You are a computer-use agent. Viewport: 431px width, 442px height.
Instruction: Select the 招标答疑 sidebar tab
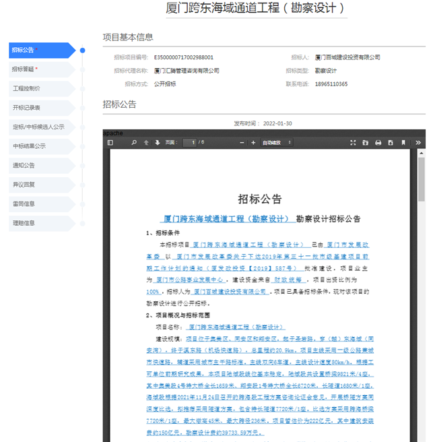click(42, 69)
